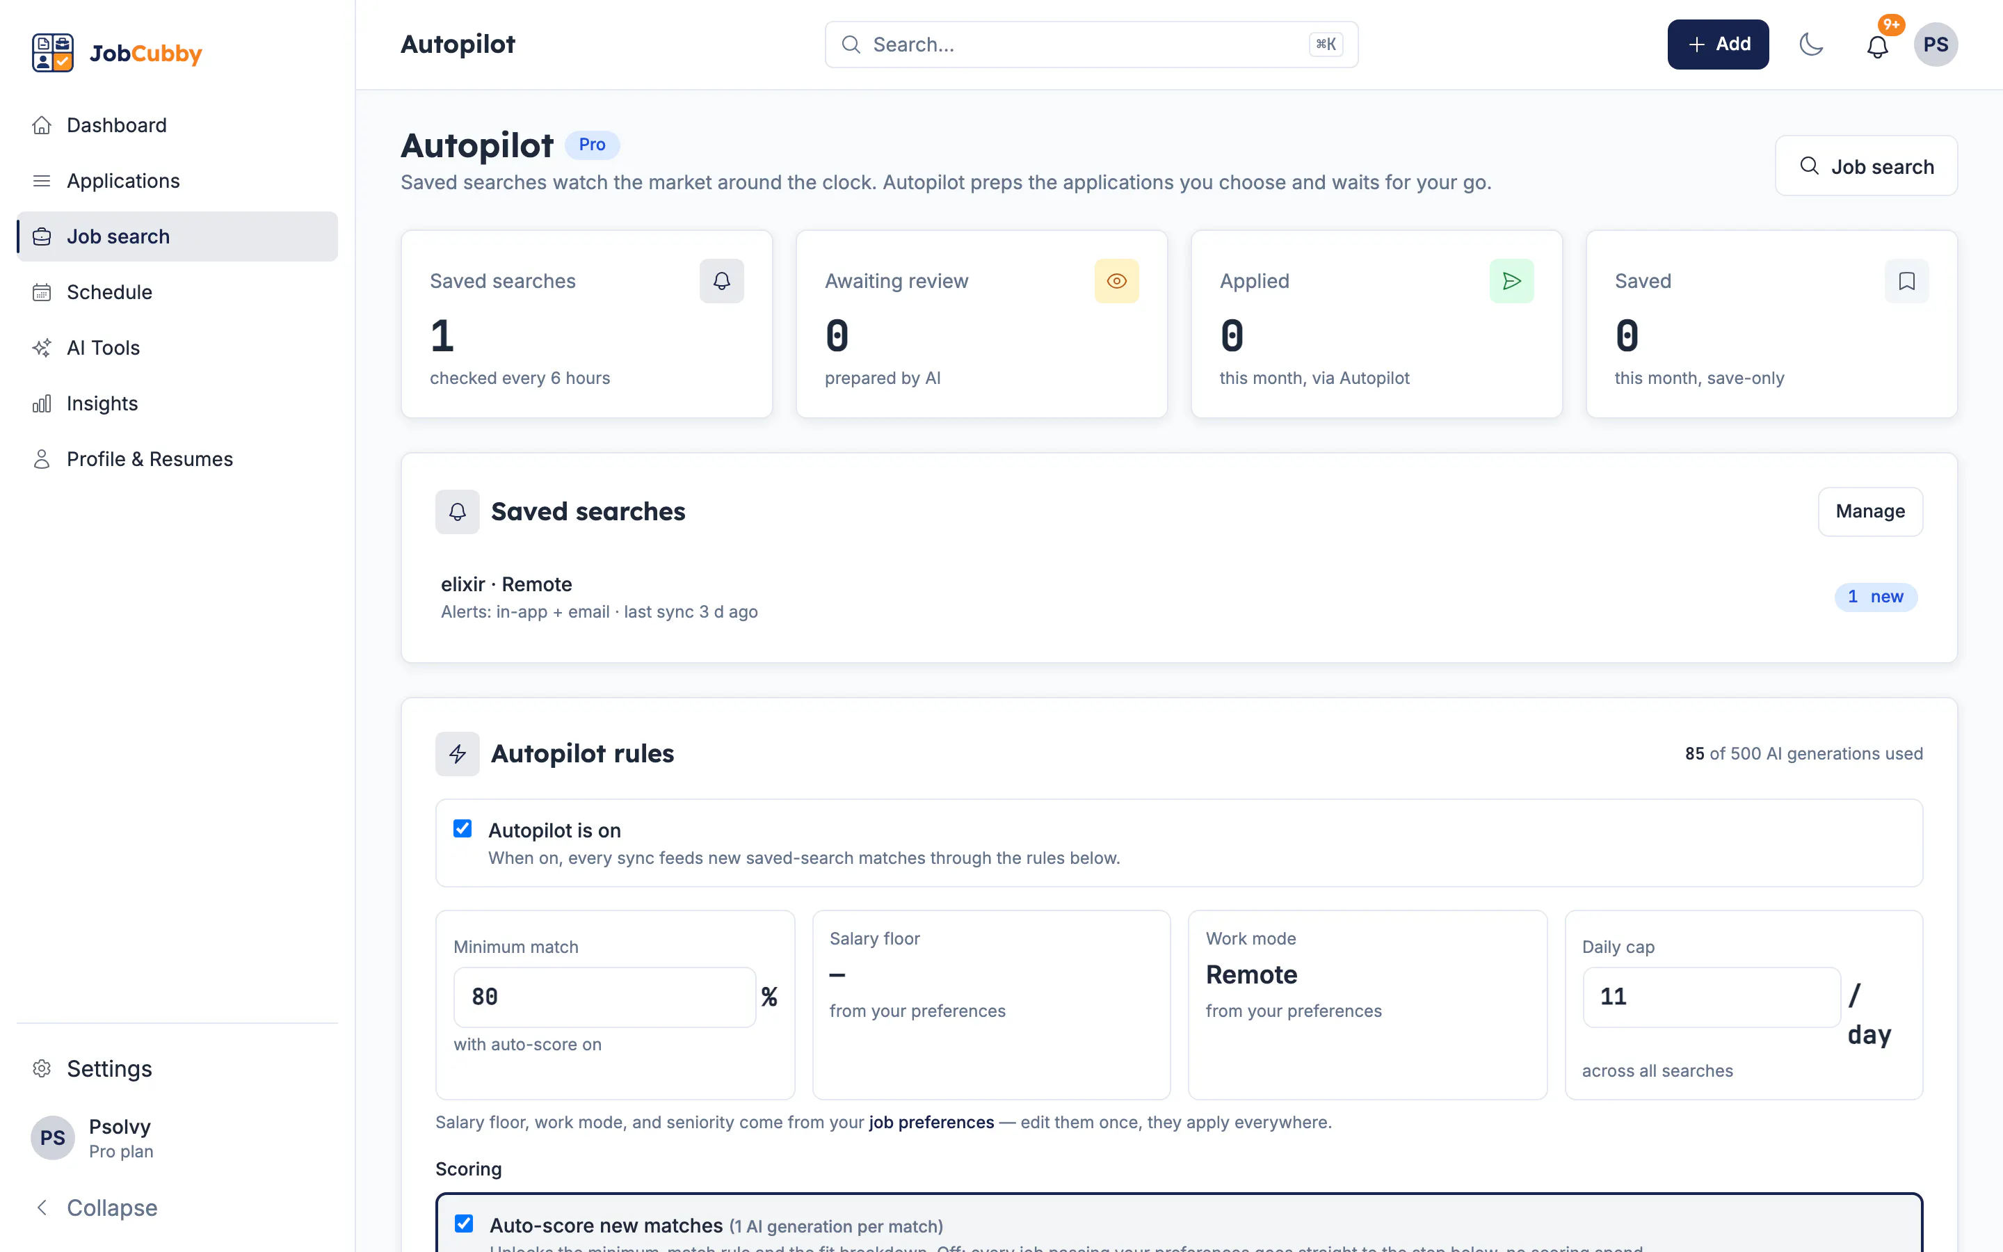Select Job search in the sidebar
The height and width of the screenshot is (1252, 2003).
[x=177, y=236]
